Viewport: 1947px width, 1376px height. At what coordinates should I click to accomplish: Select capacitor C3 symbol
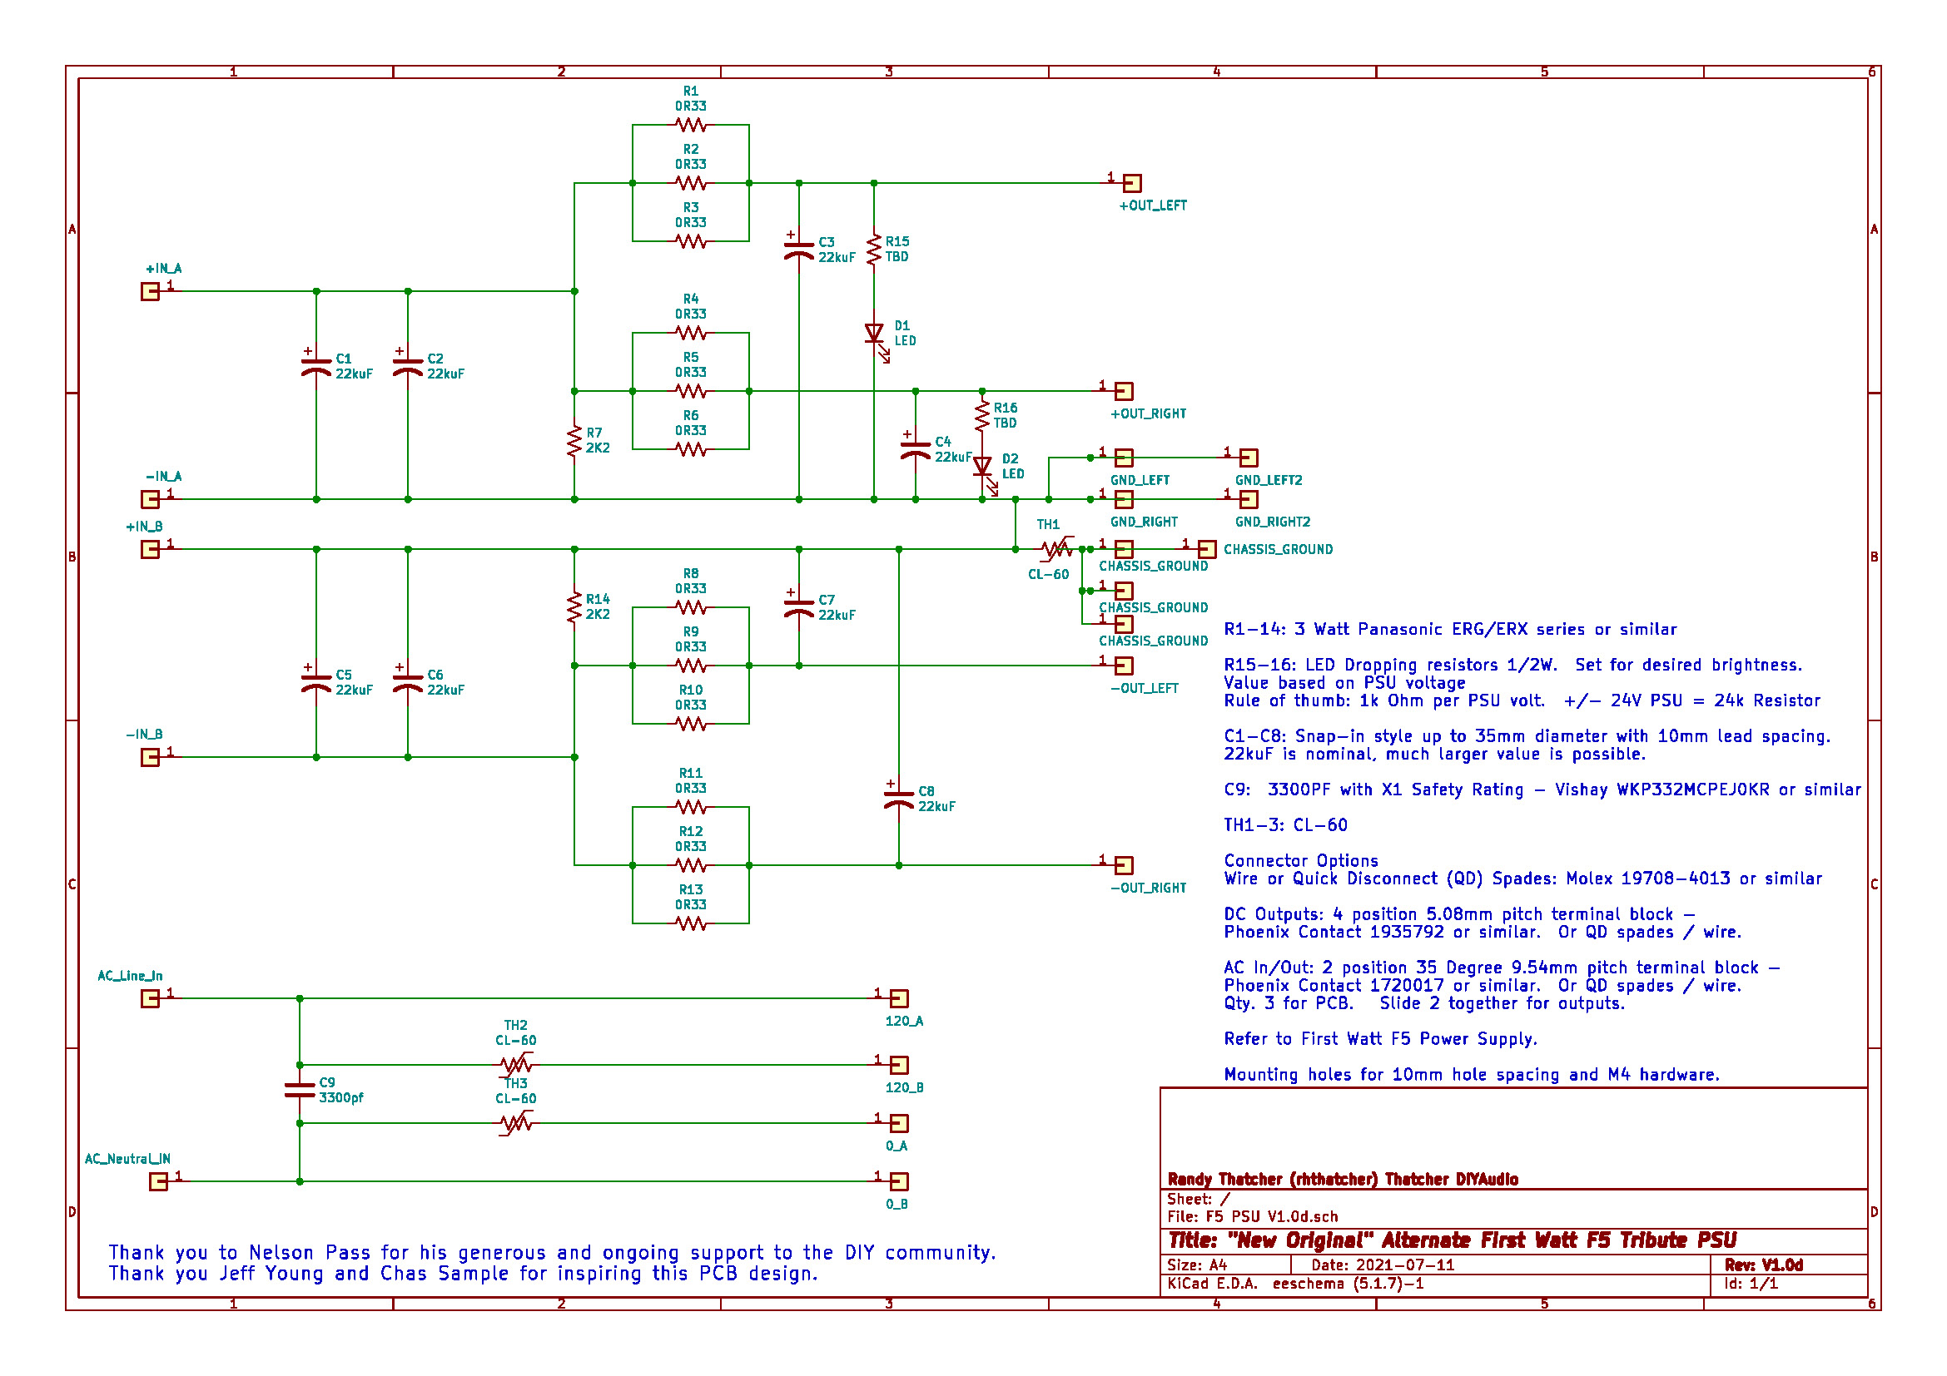pos(799,250)
